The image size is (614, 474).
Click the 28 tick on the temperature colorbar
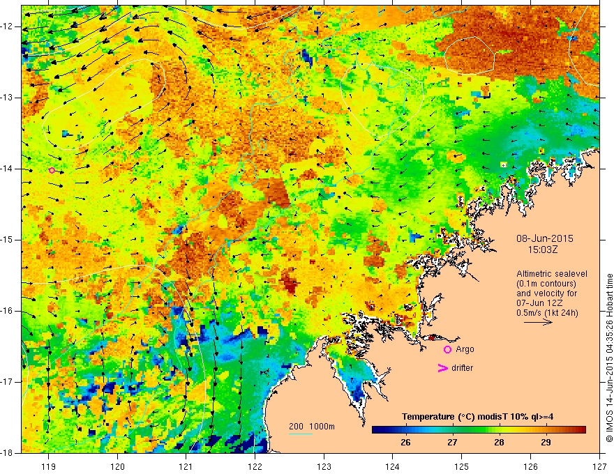(x=499, y=429)
